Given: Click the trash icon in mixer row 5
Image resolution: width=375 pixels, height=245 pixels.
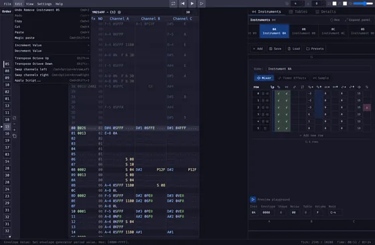Looking at the screenshot, I should tap(265, 129).
